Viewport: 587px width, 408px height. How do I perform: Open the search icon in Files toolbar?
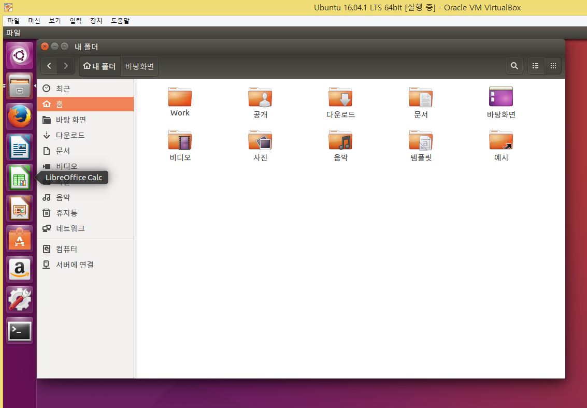[514, 66]
